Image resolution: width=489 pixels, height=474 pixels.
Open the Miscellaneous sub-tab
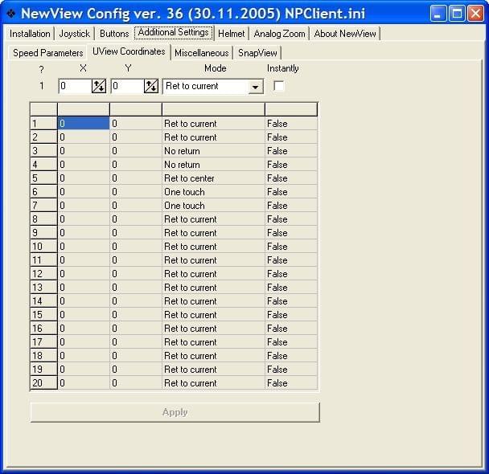201,53
